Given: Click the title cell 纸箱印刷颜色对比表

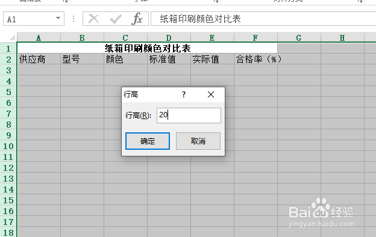Looking at the screenshot, I should 148,48.
